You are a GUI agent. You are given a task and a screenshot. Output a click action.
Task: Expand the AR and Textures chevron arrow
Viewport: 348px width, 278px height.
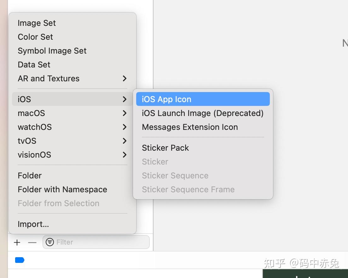[125, 78]
